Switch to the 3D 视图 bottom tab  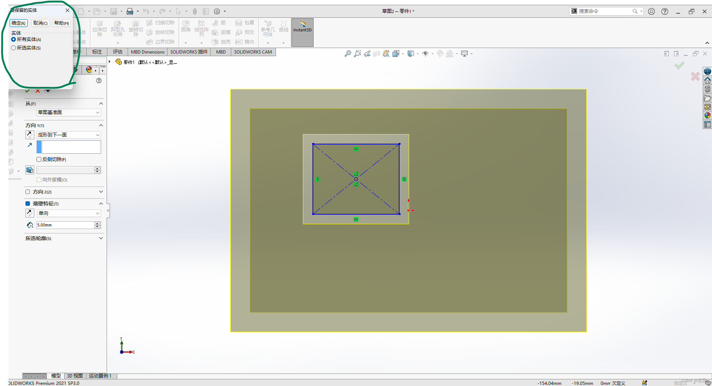point(75,376)
